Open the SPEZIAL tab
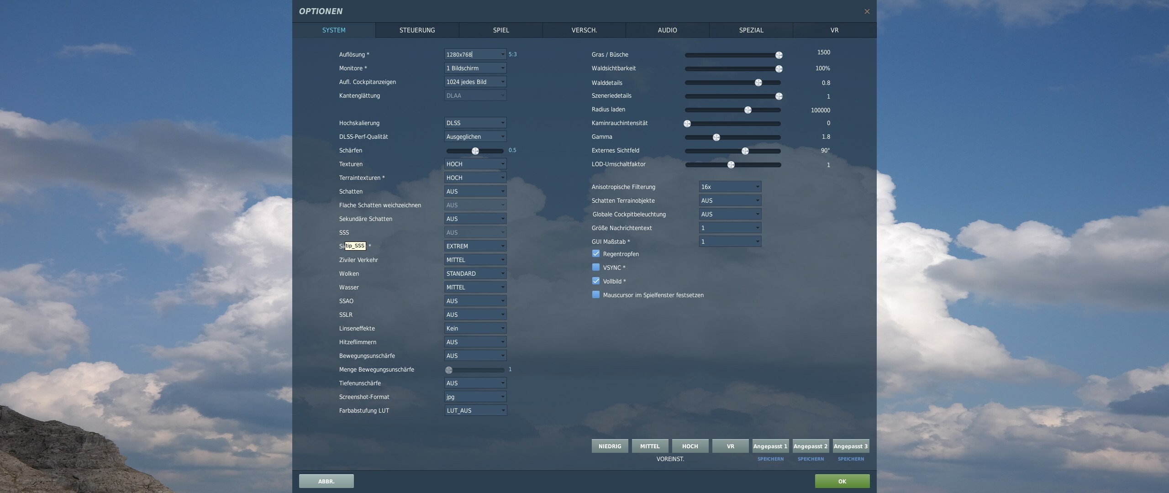This screenshot has height=493, width=1169. point(751,30)
